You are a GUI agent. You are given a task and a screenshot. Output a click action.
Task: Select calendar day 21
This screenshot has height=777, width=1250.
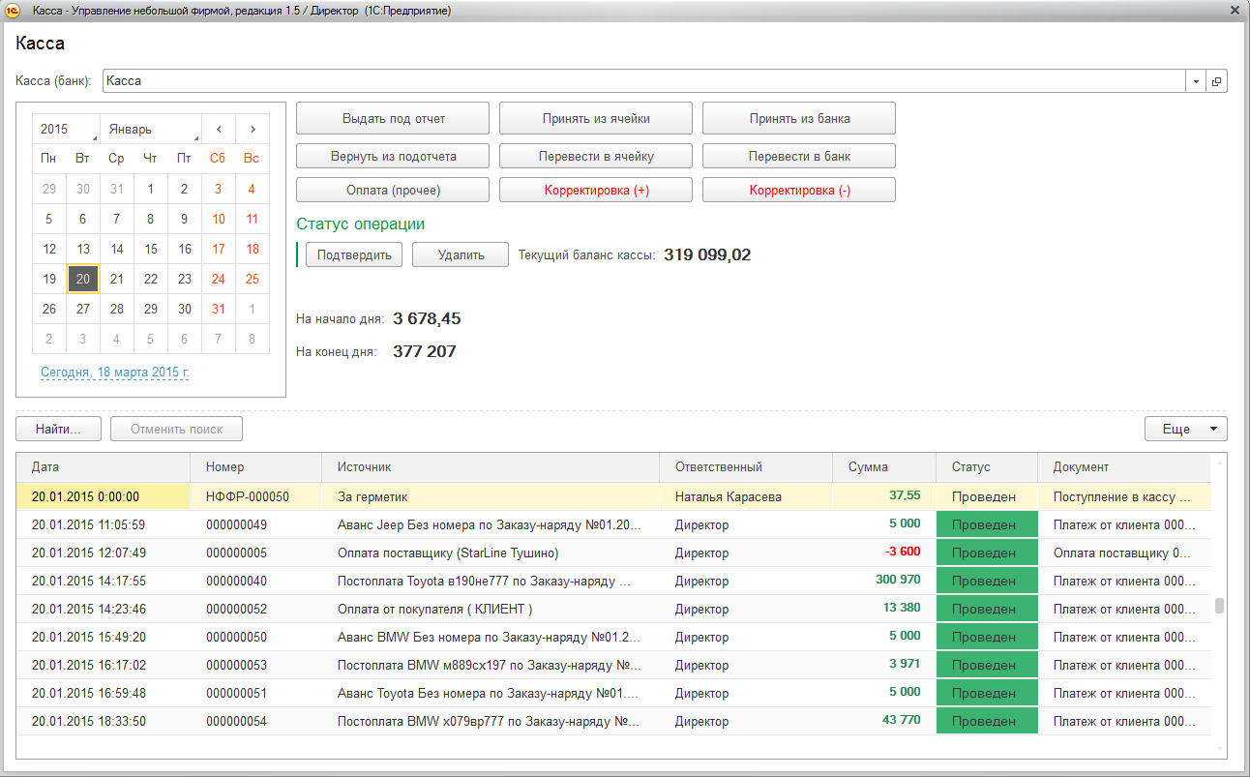click(117, 279)
